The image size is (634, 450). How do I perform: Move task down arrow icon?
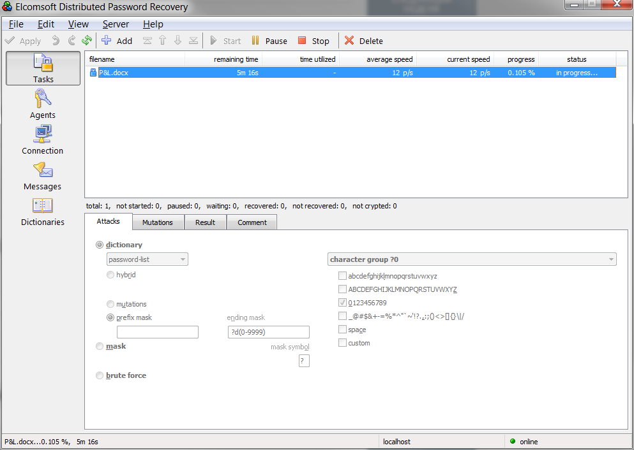(x=177, y=40)
